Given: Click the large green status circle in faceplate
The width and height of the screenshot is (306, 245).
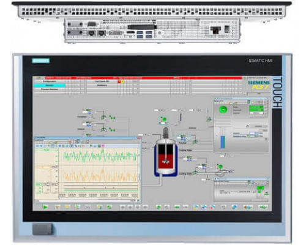Looking at the screenshot, I should (x=223, y=110).
